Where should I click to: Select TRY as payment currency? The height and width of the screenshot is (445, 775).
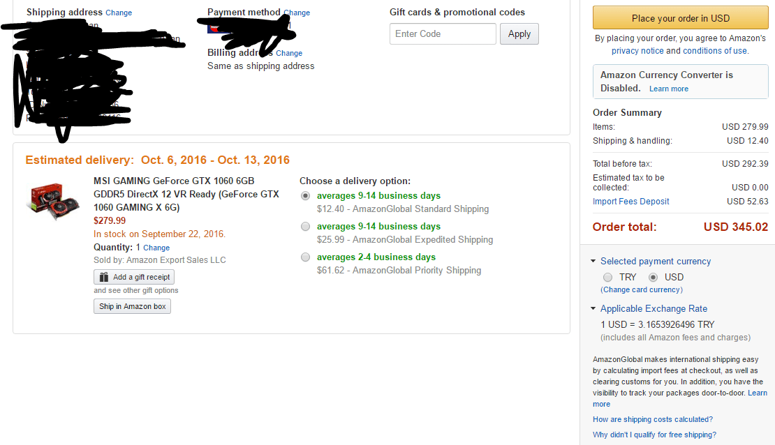pos(607,277)
